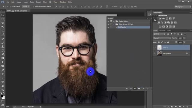The width and height of the screenshot is (192, 108).
Task: Expand the Default Actions folder
Action: click(114, 21)
